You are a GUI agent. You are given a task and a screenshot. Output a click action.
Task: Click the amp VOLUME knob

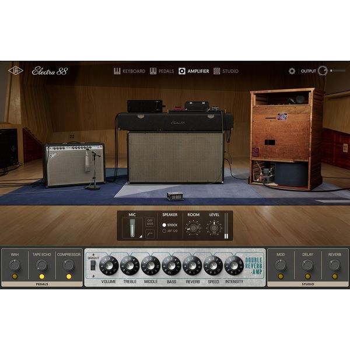(x=109, y=265)
